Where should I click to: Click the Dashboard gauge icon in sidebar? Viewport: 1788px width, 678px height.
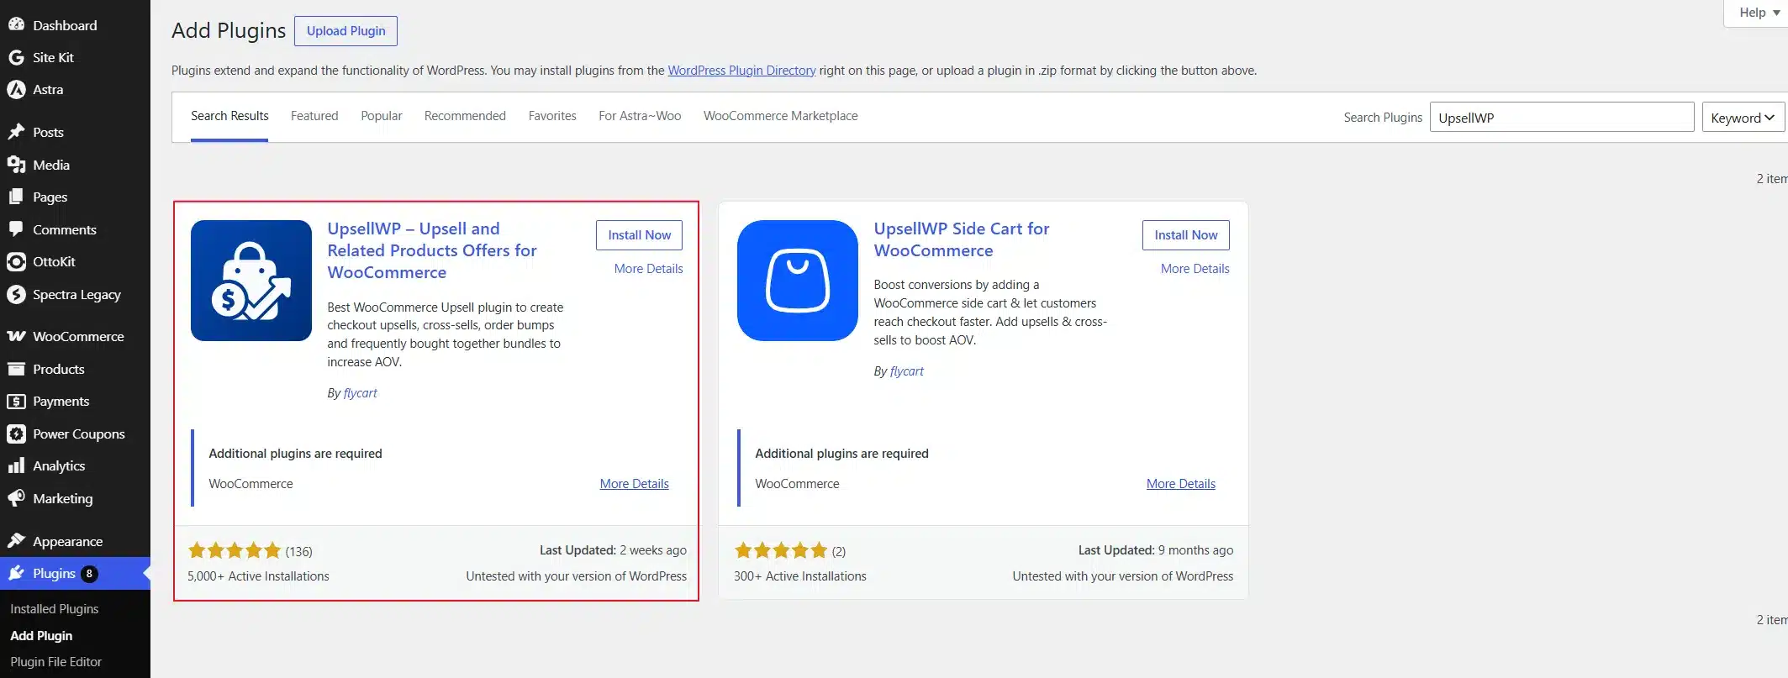16,25
